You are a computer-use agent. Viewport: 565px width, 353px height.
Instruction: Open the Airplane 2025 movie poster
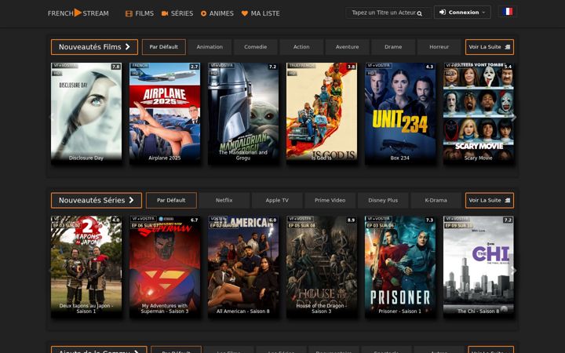pos(165,113)
